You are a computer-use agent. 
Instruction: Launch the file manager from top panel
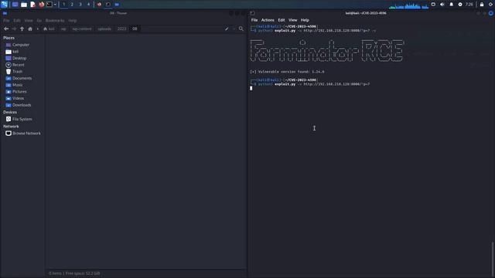click(x=24, y=5)
